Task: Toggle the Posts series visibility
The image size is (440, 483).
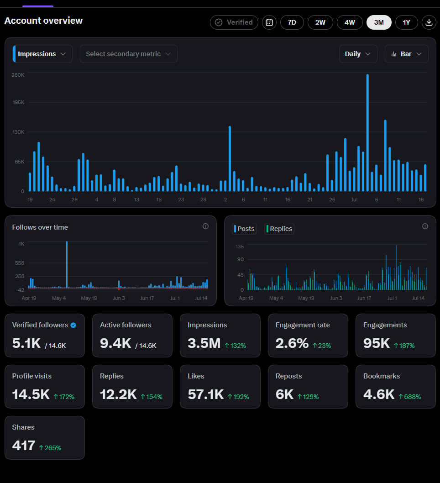Action: tap(245, 229)
